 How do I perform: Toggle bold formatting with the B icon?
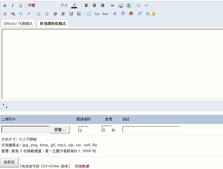(5, 6)
